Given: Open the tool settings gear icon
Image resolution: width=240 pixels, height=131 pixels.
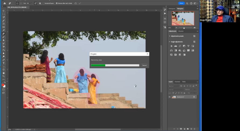Looking at the screenshot, I should pyautogui.click(x=40, y=3).
